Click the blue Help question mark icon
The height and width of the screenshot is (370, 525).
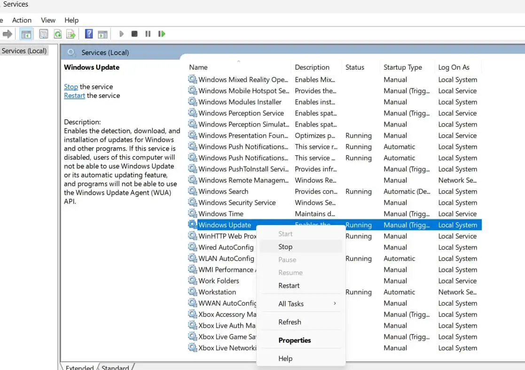(89, 34)
